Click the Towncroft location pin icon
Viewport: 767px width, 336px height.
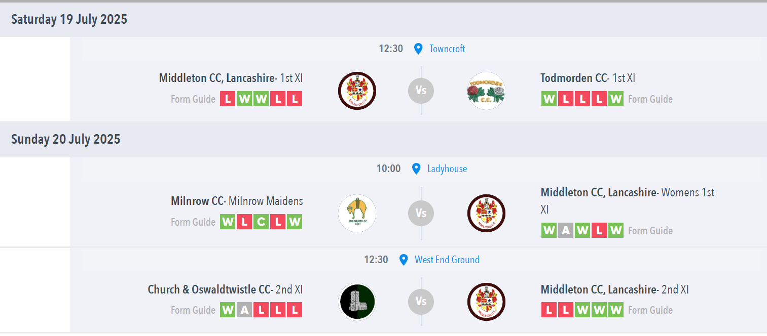click(418, 49)
